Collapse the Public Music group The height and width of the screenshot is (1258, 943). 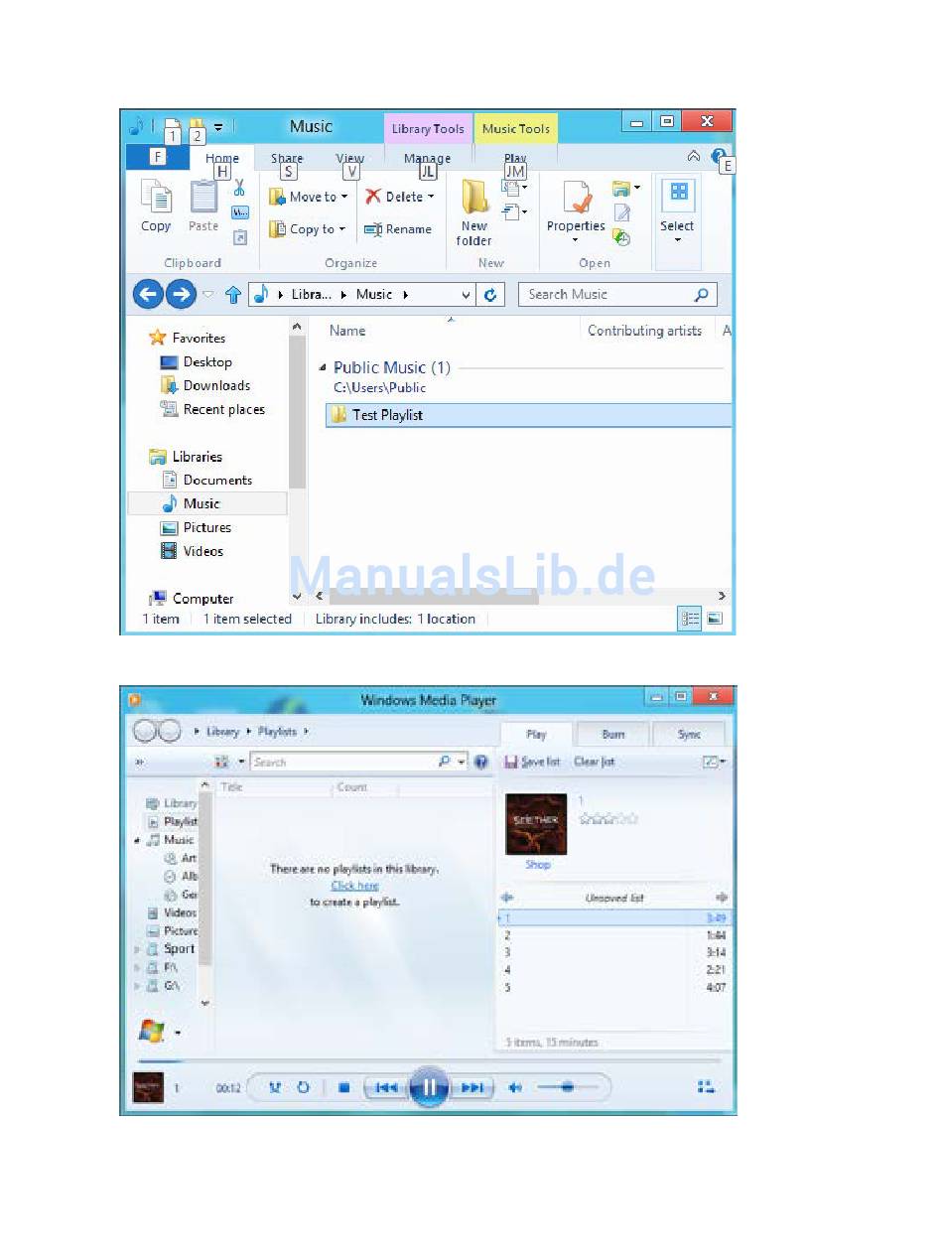pos(322,367)
